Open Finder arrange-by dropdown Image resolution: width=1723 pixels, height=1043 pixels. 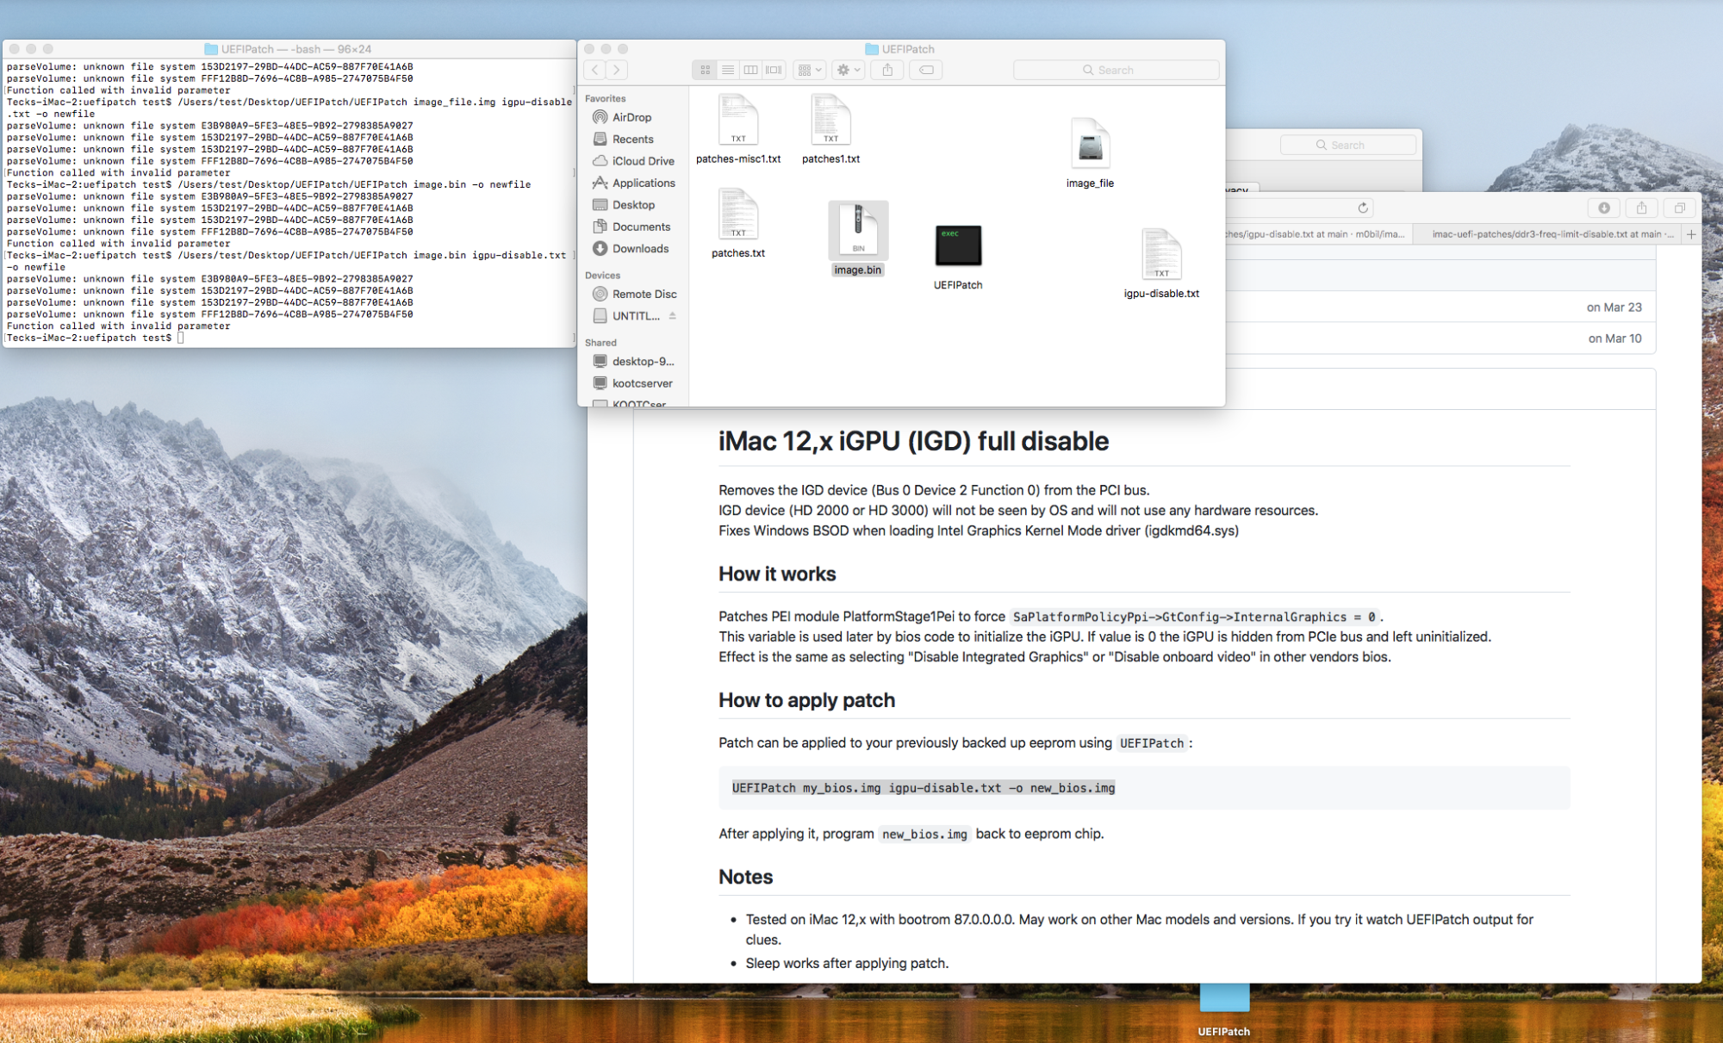coord(810,70)
